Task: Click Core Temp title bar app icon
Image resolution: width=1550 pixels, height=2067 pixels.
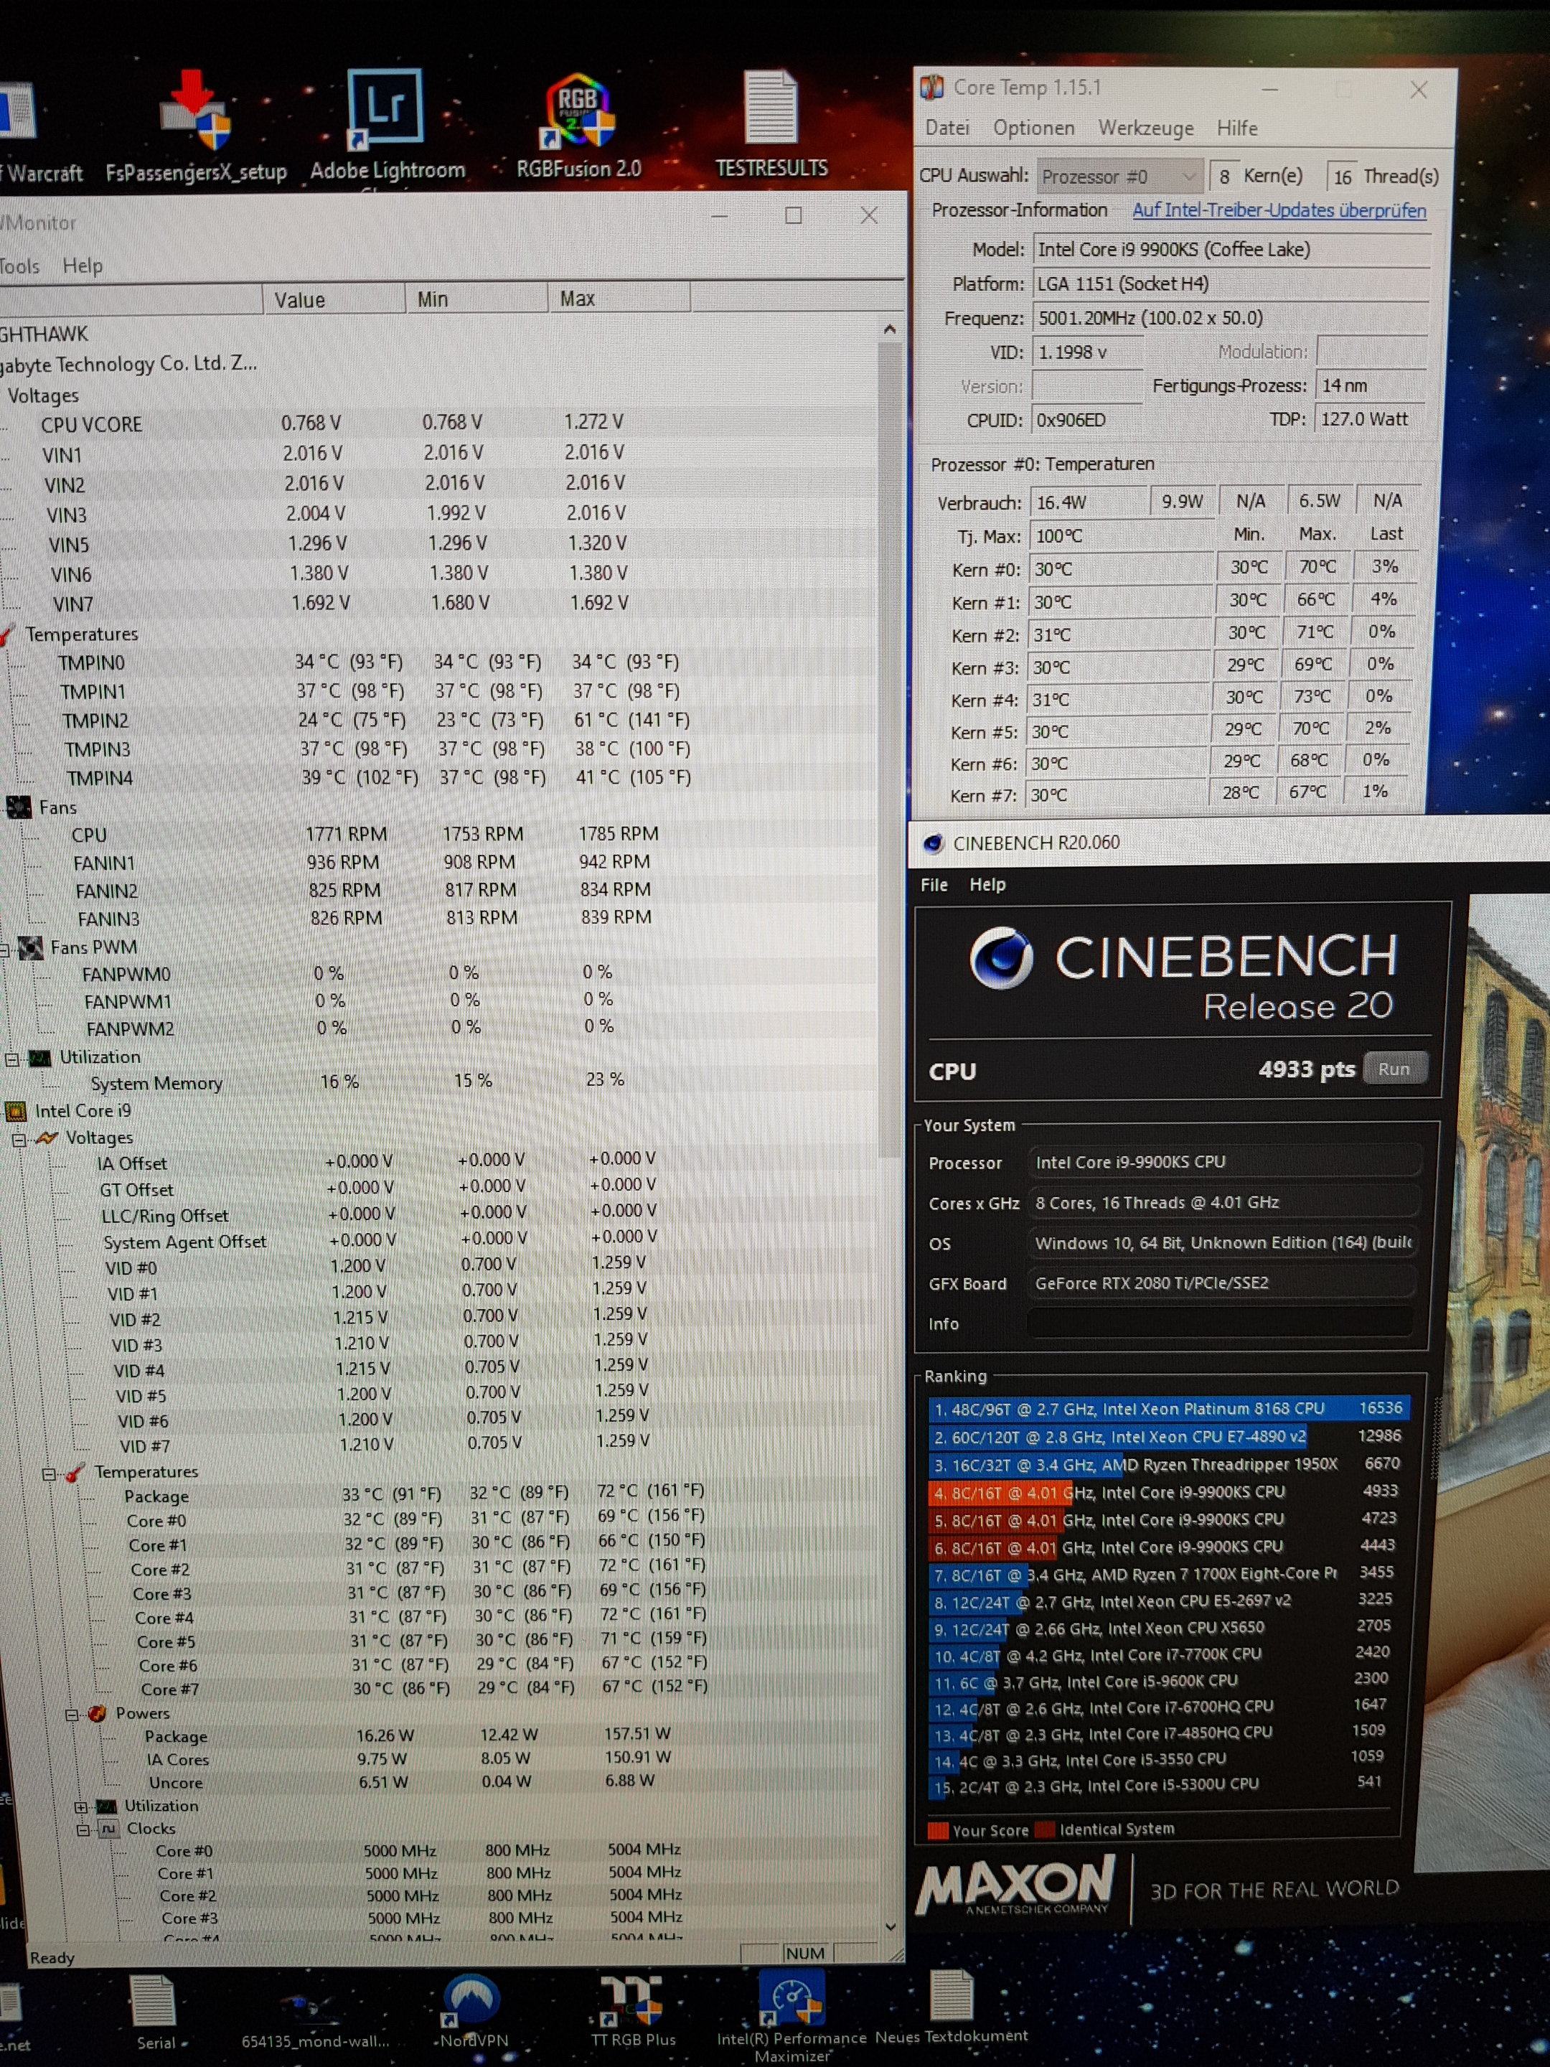Action: tap(932, 88)
